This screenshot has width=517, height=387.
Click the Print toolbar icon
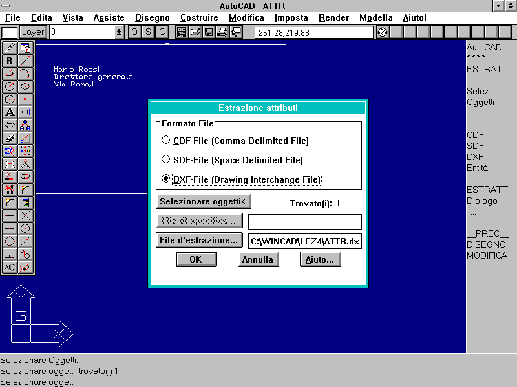(222, 32)
